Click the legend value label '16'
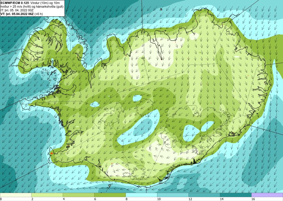The height and width of the screenshot is (201, 283). tap(253, 199)
